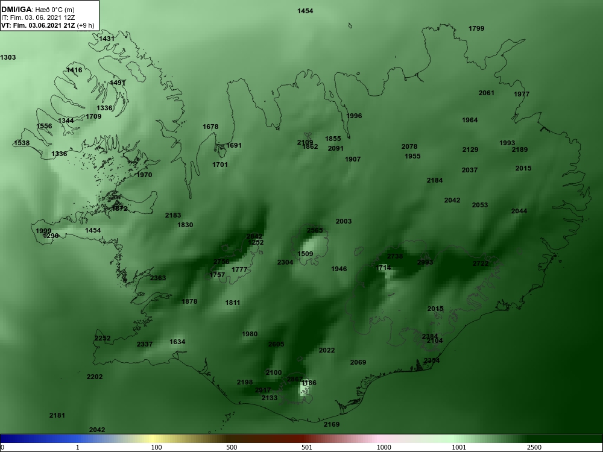Click the map value 1907
Image resolution: width=603 pixels, height=452 pixels.
(x=353, y=159)
